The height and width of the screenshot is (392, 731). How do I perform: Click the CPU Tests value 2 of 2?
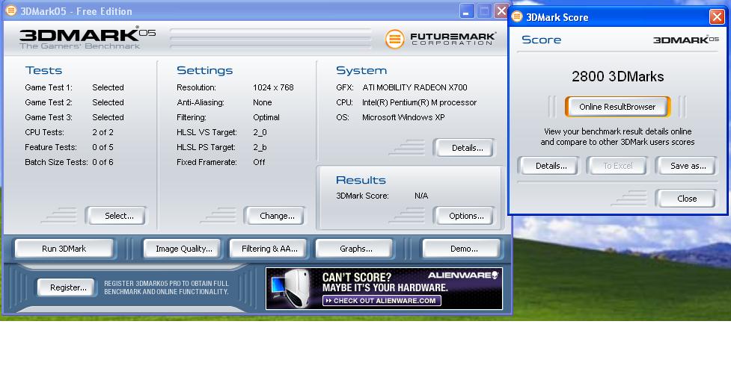pyautogui.click(x=103, y=132)
